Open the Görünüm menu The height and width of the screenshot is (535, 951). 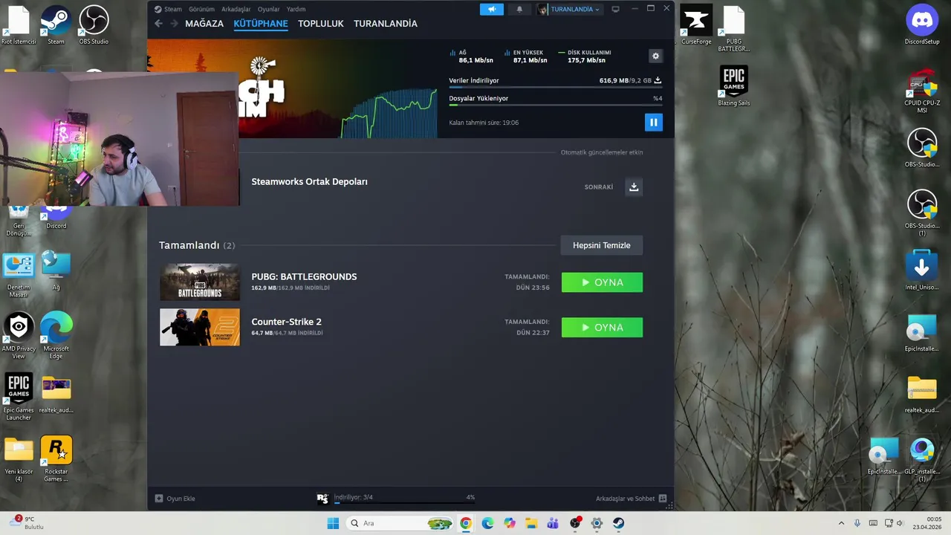tap(201, 9)
